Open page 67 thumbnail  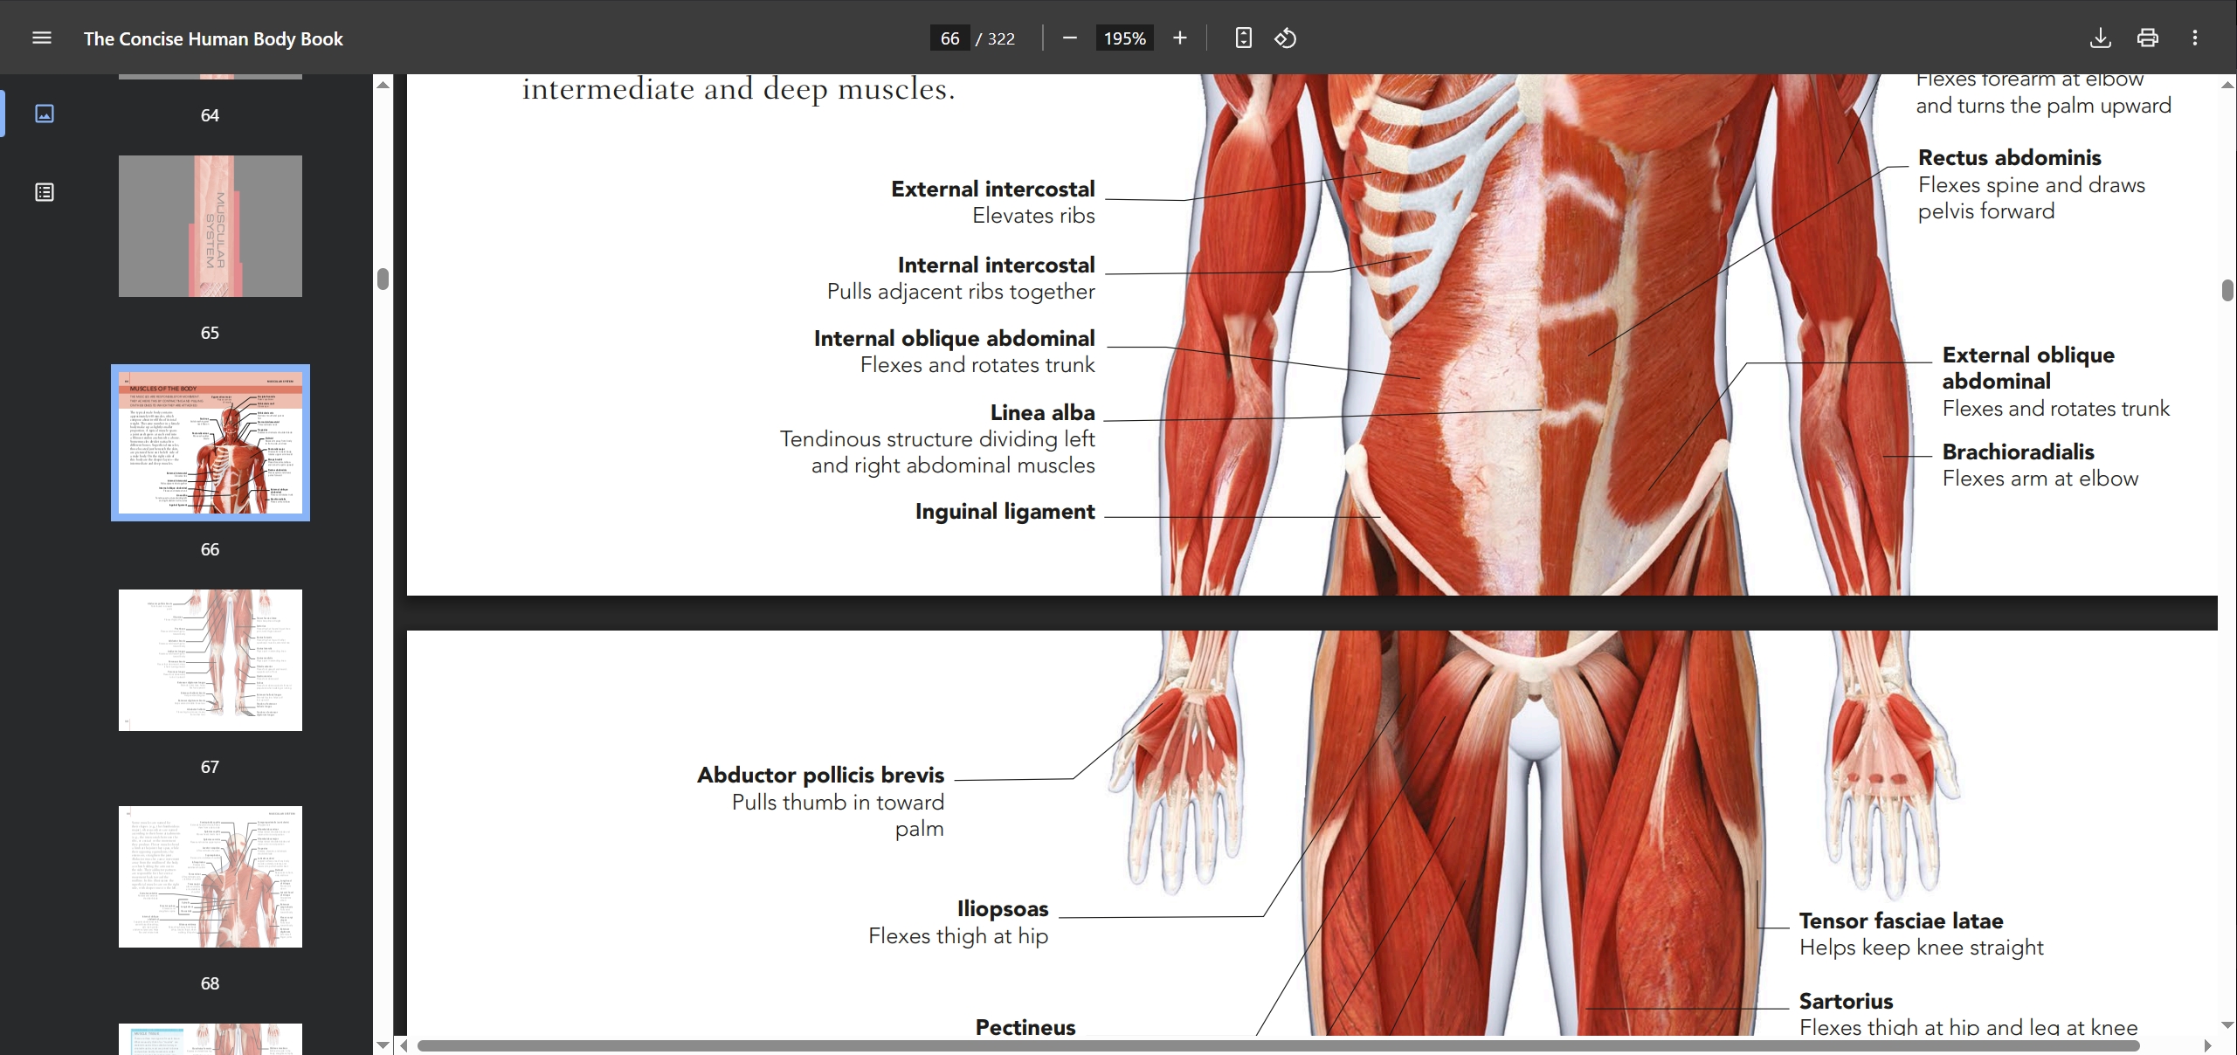click(x=211, y=659)
